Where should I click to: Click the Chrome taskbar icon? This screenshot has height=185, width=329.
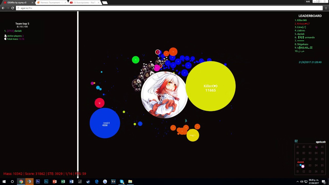pos(21,182)
